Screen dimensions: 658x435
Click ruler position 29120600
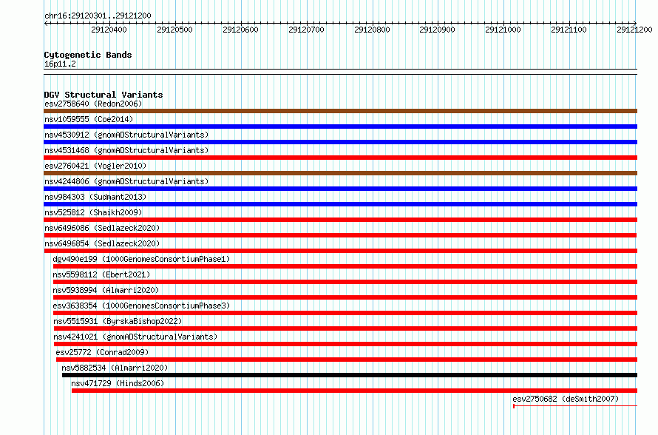240,30
